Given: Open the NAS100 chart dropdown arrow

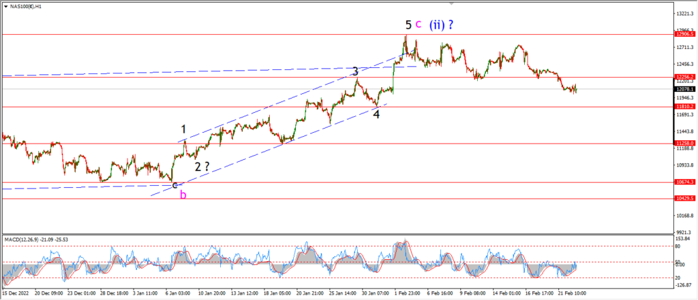Looking at the screenshot, I should pos(5,7).
